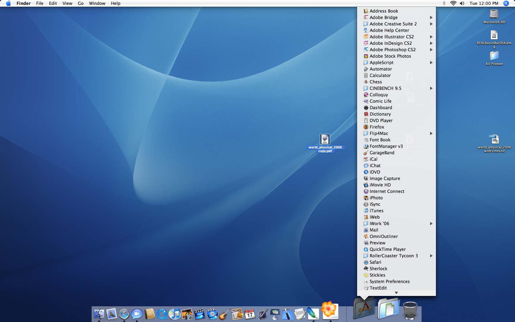Screen dimensions: 515x322
Task: Open Spotlight search in the menu bar
Action: coord(506,3)
